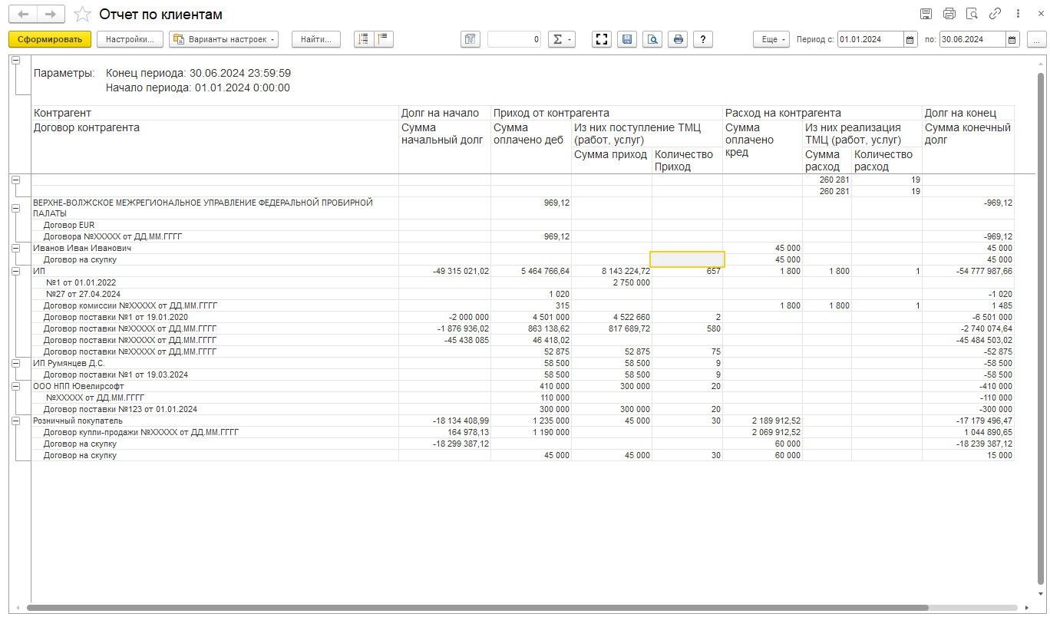Viewport: 1050px width, 617px height.
Task: Select Договор поставки №123 от 01.01.2024
Action: click(522, 409)
